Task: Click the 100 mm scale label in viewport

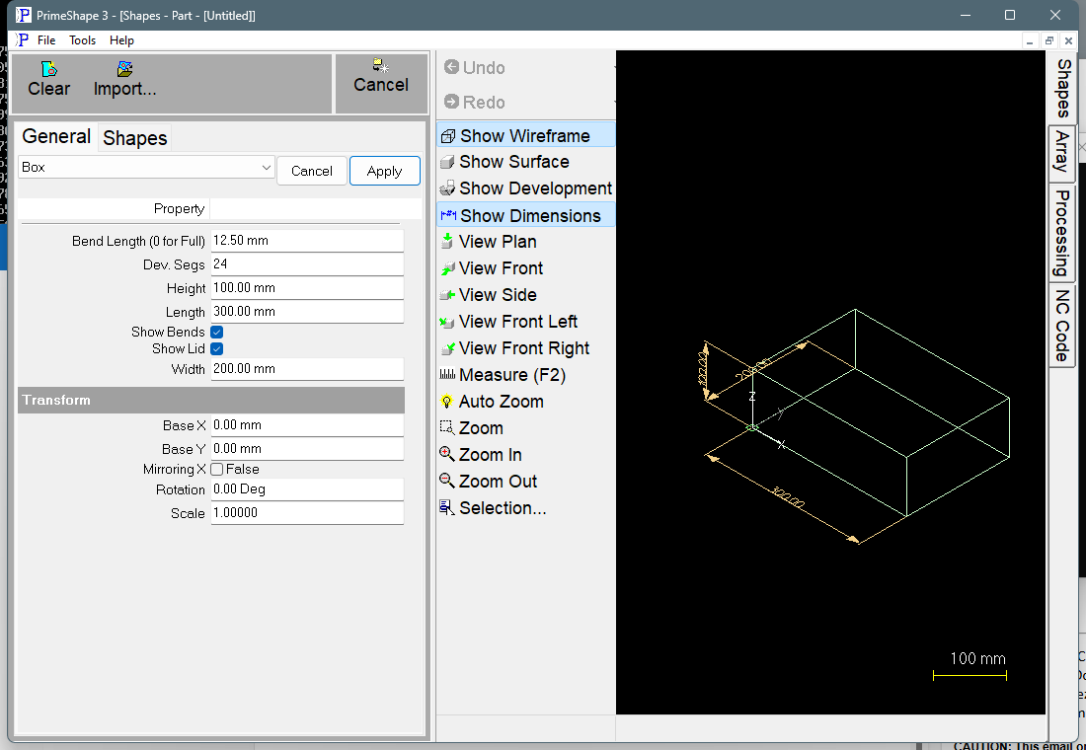Action: point(977,658)
